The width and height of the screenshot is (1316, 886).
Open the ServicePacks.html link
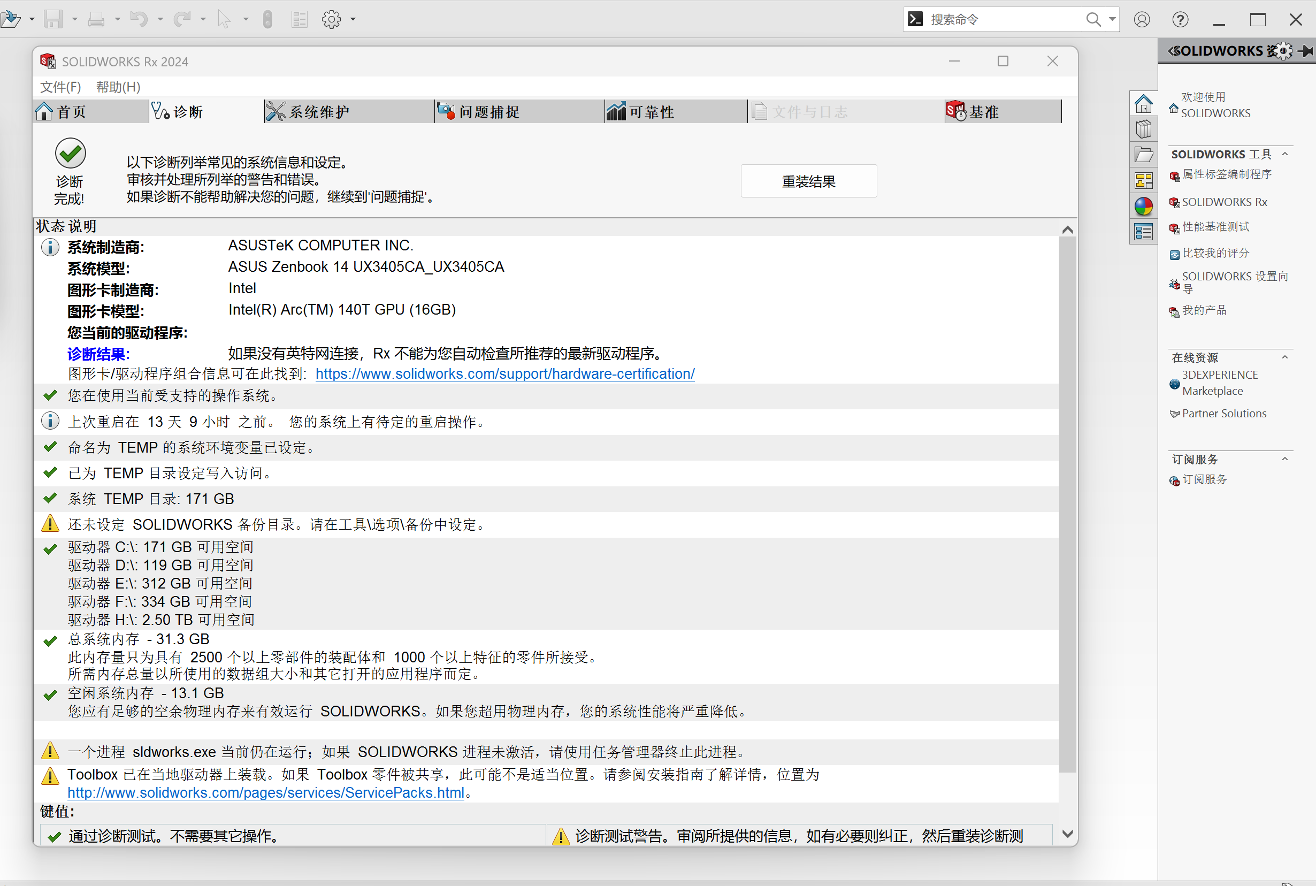point(265,793)
